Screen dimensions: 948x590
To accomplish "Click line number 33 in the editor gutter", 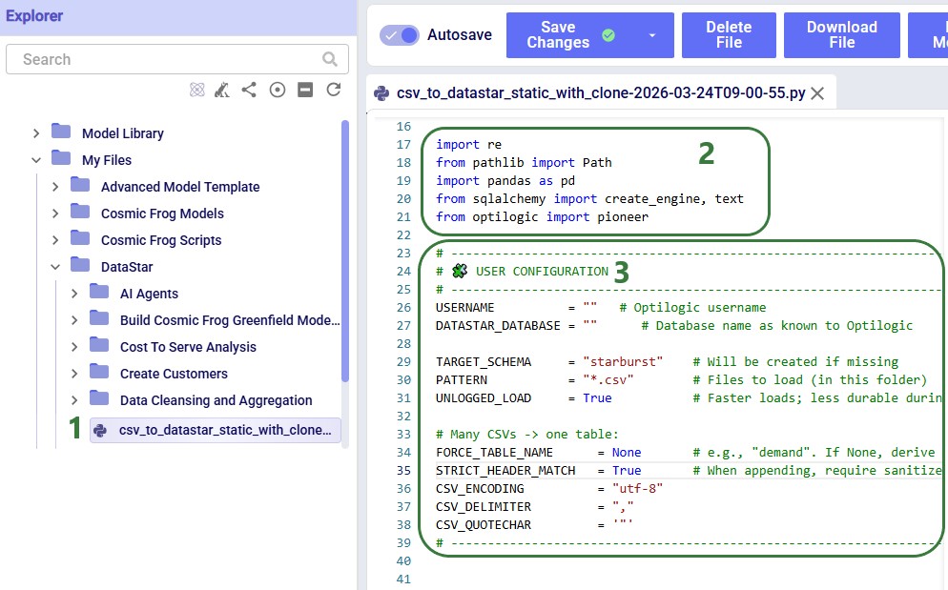I will (403, 434).
